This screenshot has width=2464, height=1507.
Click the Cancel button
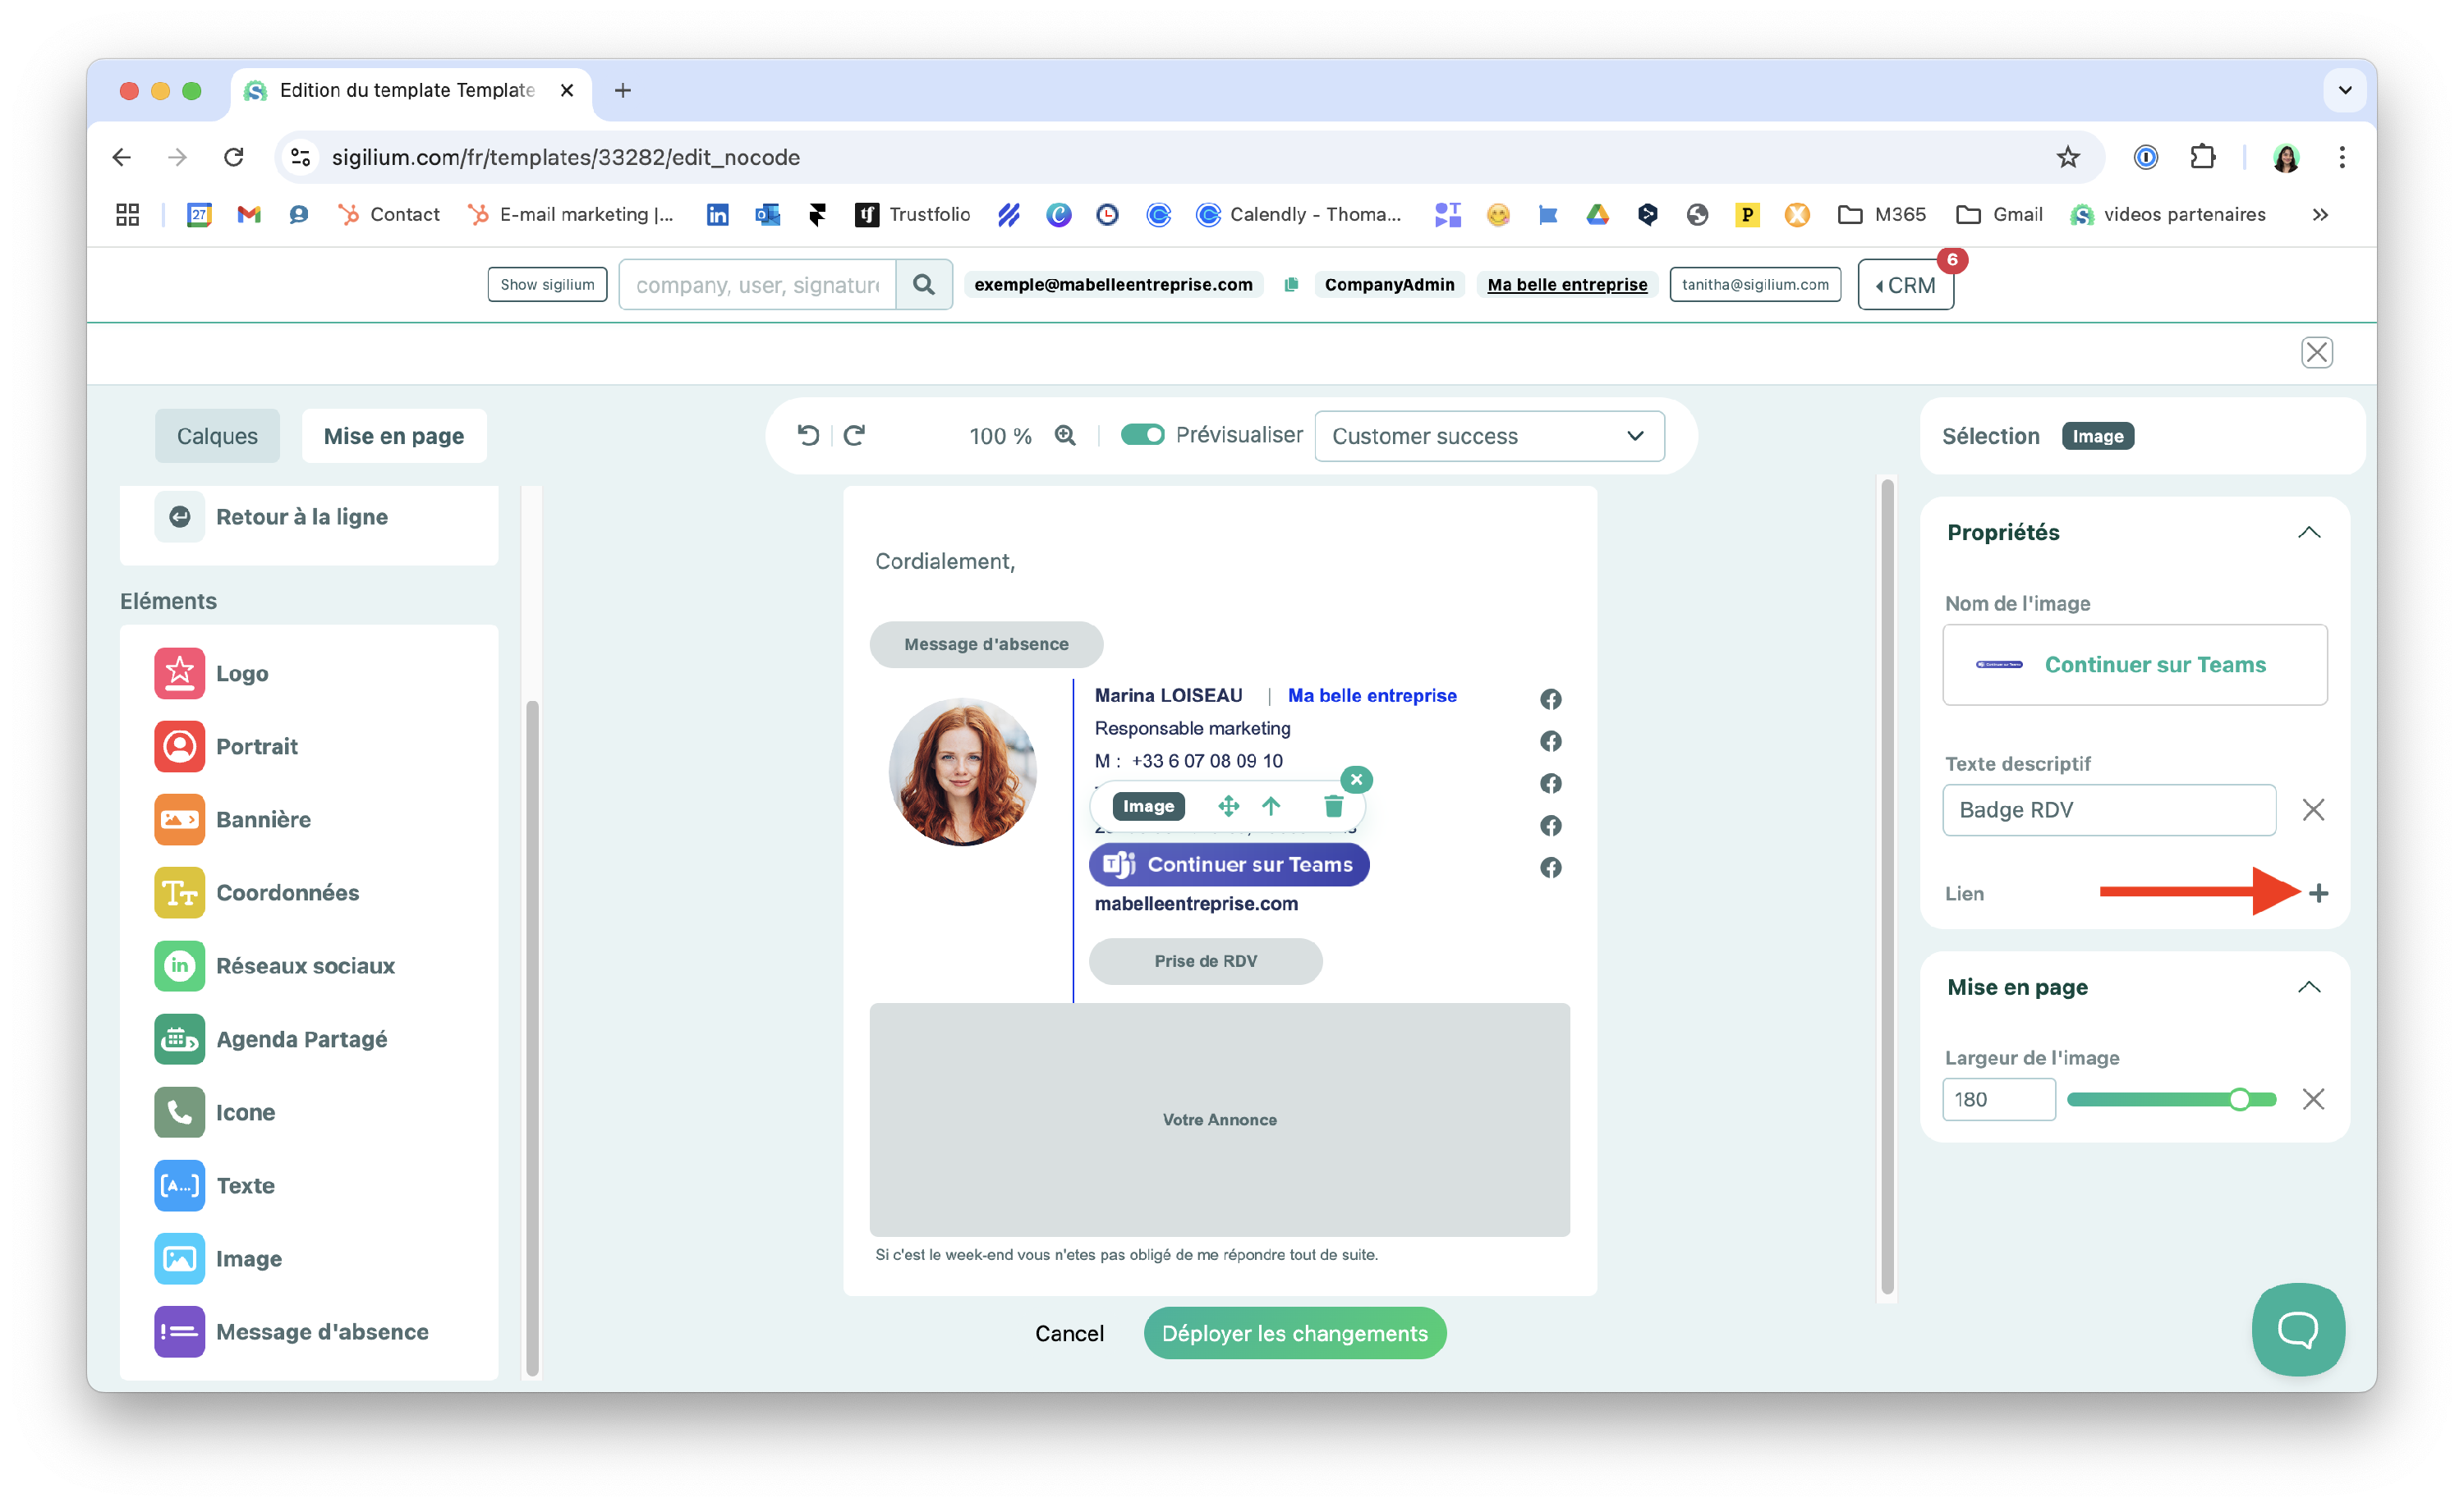(1069, 1333)
